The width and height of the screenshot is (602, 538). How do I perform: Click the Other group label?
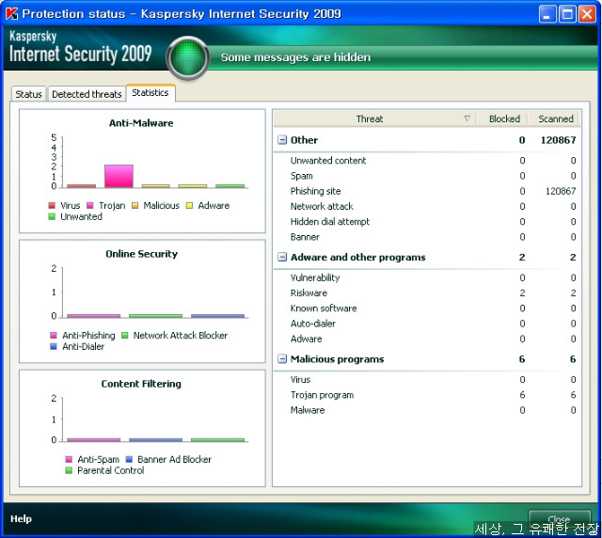pyautogui.click(x=304, y=140)
